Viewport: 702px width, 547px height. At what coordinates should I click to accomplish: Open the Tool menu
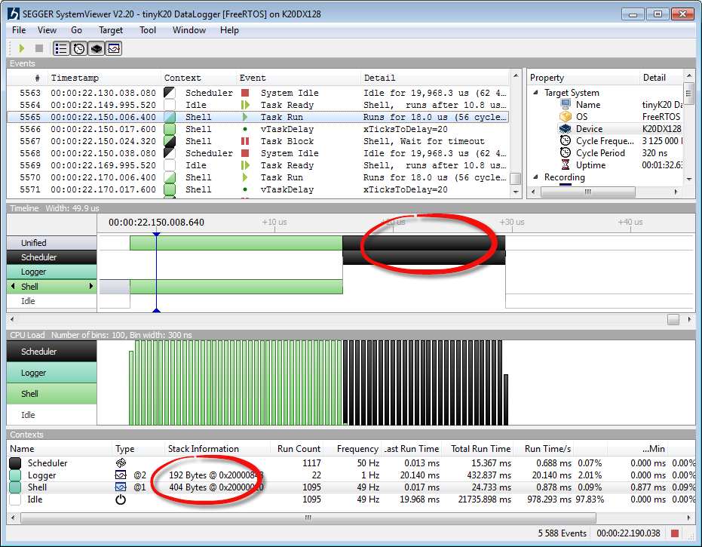[148, 30]
